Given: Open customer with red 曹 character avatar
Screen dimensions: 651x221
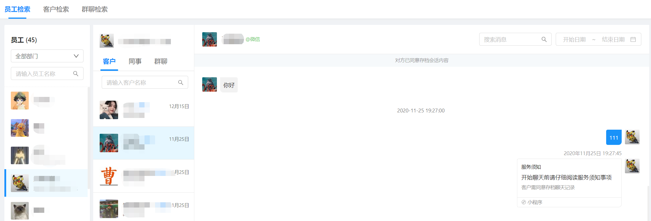Looking at the screenshot, I should tap(144, 176).
